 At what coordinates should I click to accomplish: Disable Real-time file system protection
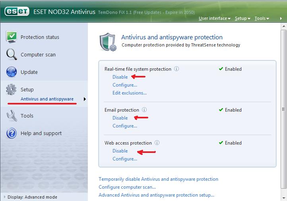(x=120, y=77)
